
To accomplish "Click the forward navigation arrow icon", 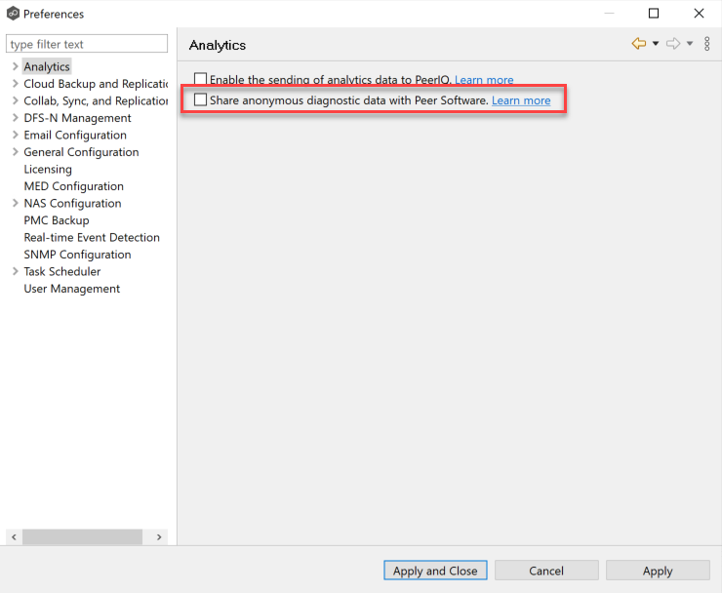I will (x=673, y=44).
